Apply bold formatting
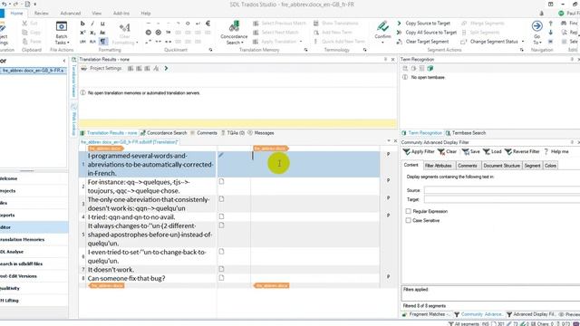This screenshot has height=326, width=580. coord(82,24)
